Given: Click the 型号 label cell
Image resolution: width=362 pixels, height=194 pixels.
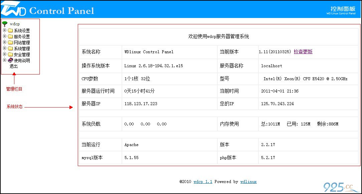Looking at the screenshot, I should pos(237,79).
